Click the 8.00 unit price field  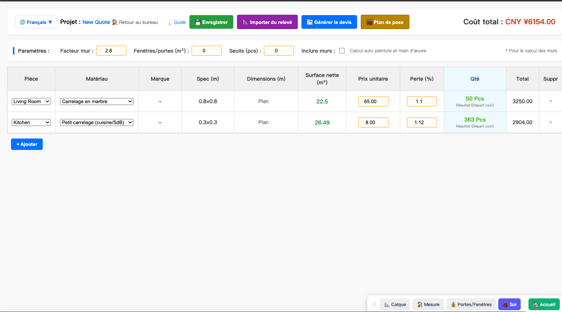(373, 122)
